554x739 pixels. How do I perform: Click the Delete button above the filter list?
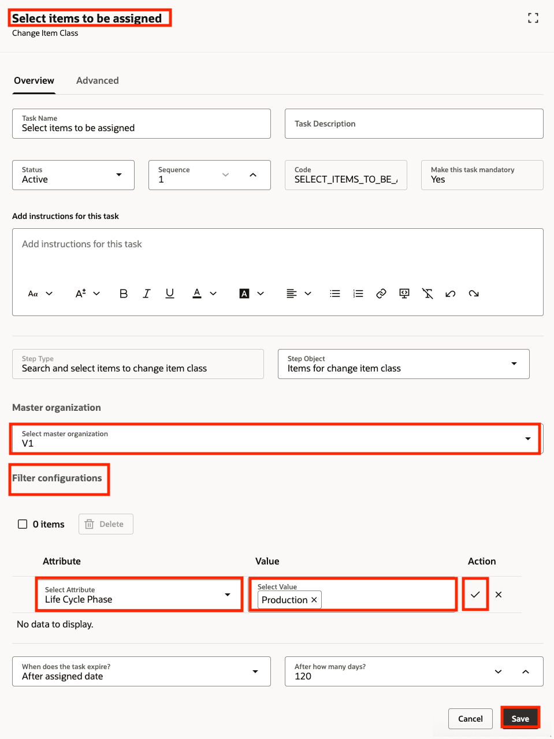(106, 523)
